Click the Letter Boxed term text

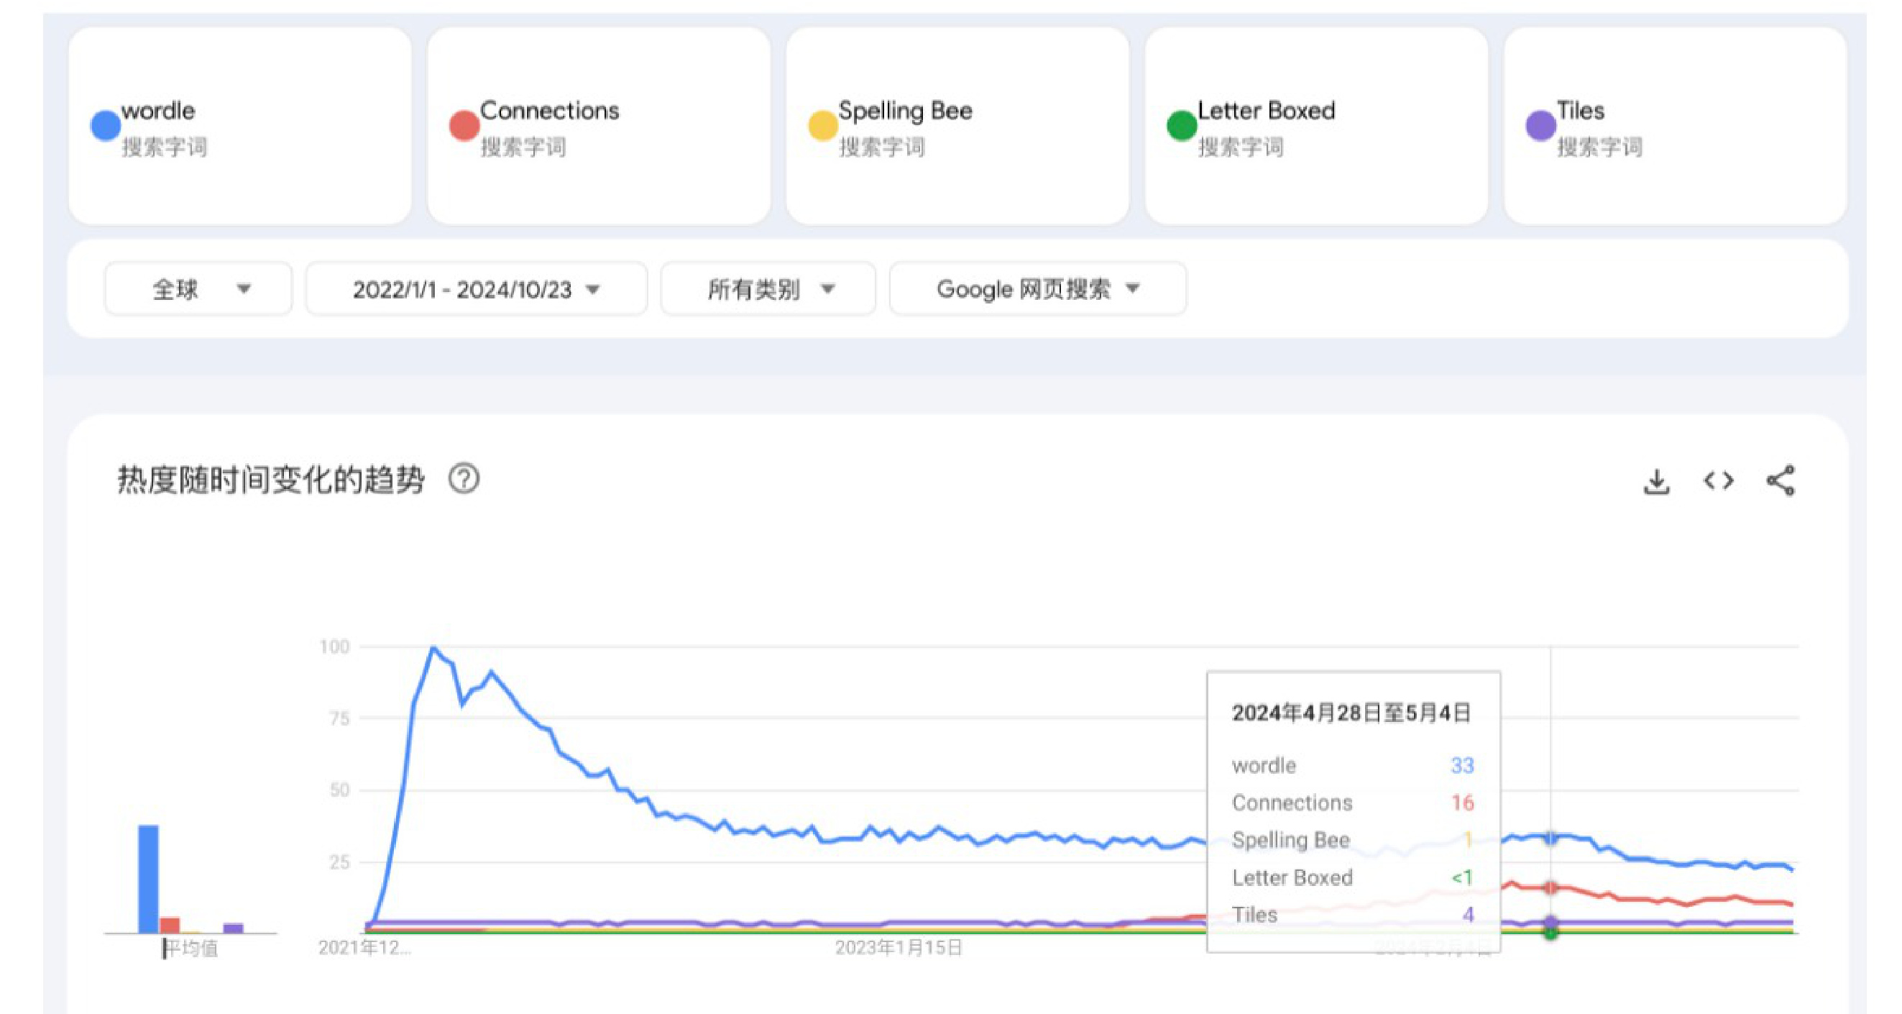(1266, 111)
